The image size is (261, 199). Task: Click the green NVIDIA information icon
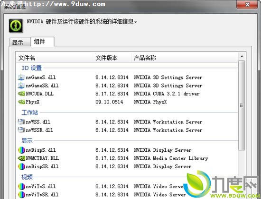pyautogui.click(x=16, y=26)
